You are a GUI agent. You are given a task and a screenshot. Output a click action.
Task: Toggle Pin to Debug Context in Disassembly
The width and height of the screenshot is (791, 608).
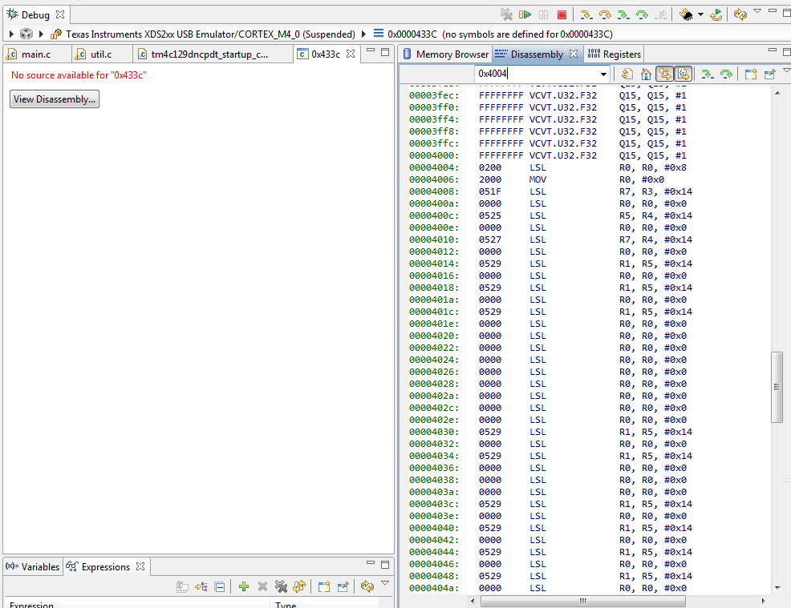tap(769, 74)
